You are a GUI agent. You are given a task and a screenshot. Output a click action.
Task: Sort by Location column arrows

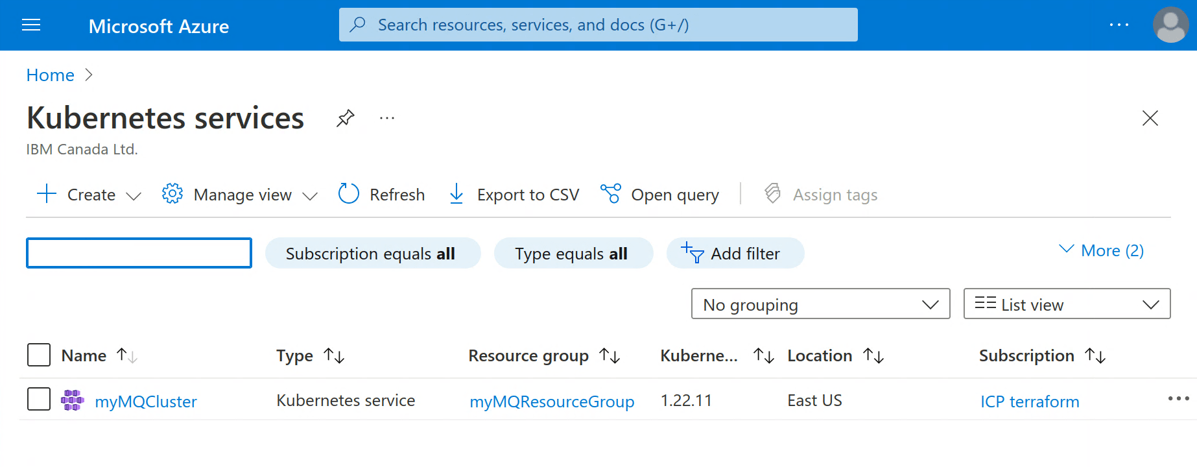click(x=873, y=355)
